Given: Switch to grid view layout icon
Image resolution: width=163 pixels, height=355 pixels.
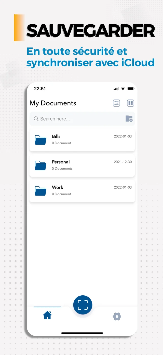Looking at the screenshot, I should point(131,103).
